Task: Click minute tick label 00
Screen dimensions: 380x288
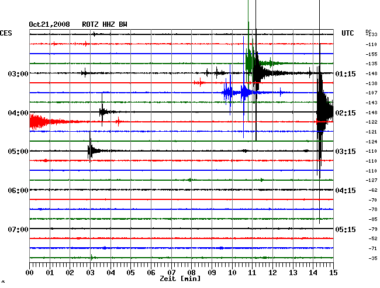Action: coord(30,273)
